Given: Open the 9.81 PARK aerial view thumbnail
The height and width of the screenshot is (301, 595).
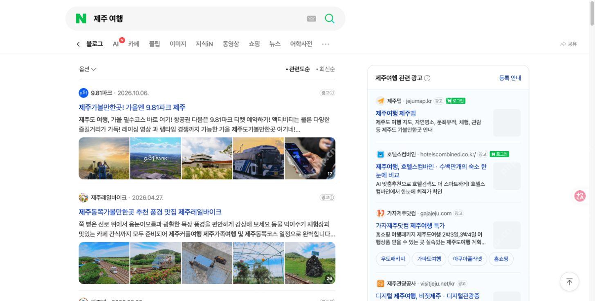Looking at the screenshot, I should (x=155, y=158).
